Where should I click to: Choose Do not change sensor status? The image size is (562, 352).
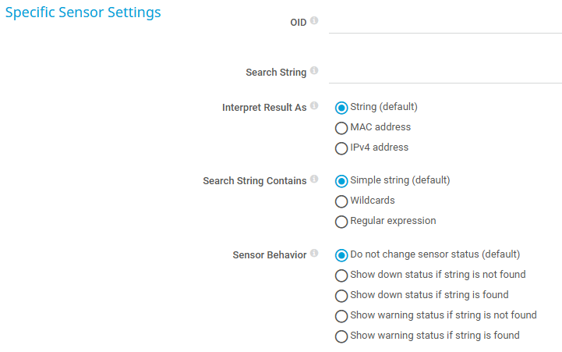341,255
